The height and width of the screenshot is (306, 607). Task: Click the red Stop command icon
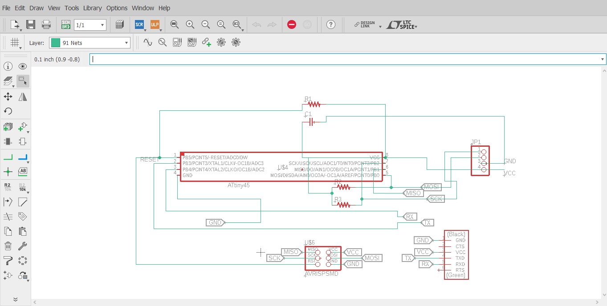coord(292,24)
